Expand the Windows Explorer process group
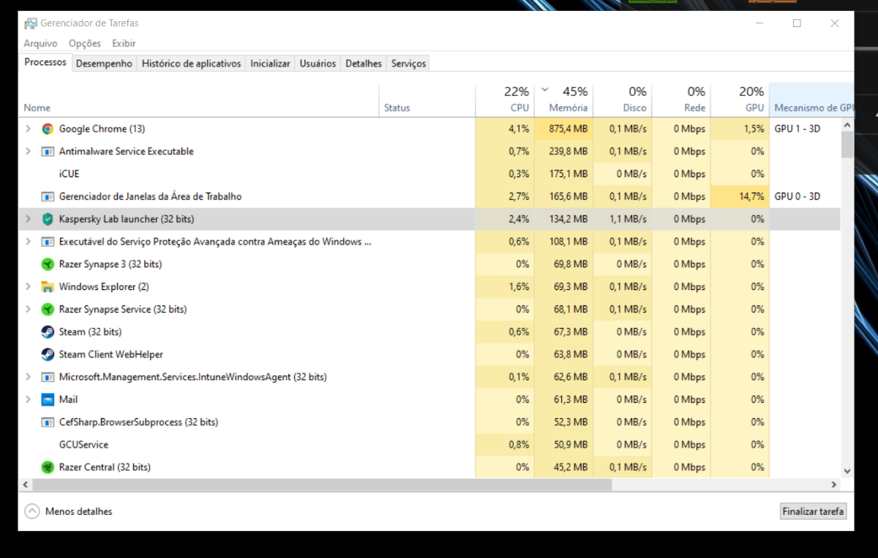 [28, 287]
